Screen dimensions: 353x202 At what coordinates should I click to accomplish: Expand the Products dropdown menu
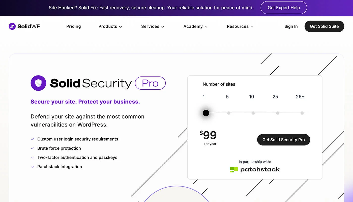pos(110,27)
